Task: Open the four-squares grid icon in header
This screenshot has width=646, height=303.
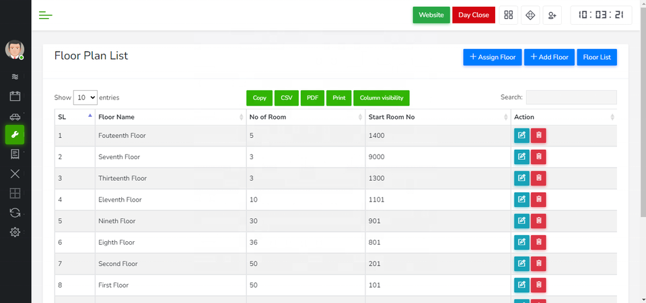Action: (x=509, y=15)
